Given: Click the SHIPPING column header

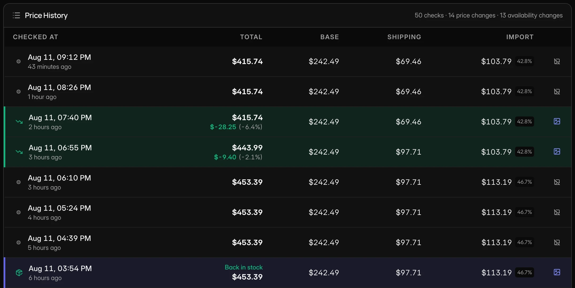Looking at the screenshot, I should [404, 37].
